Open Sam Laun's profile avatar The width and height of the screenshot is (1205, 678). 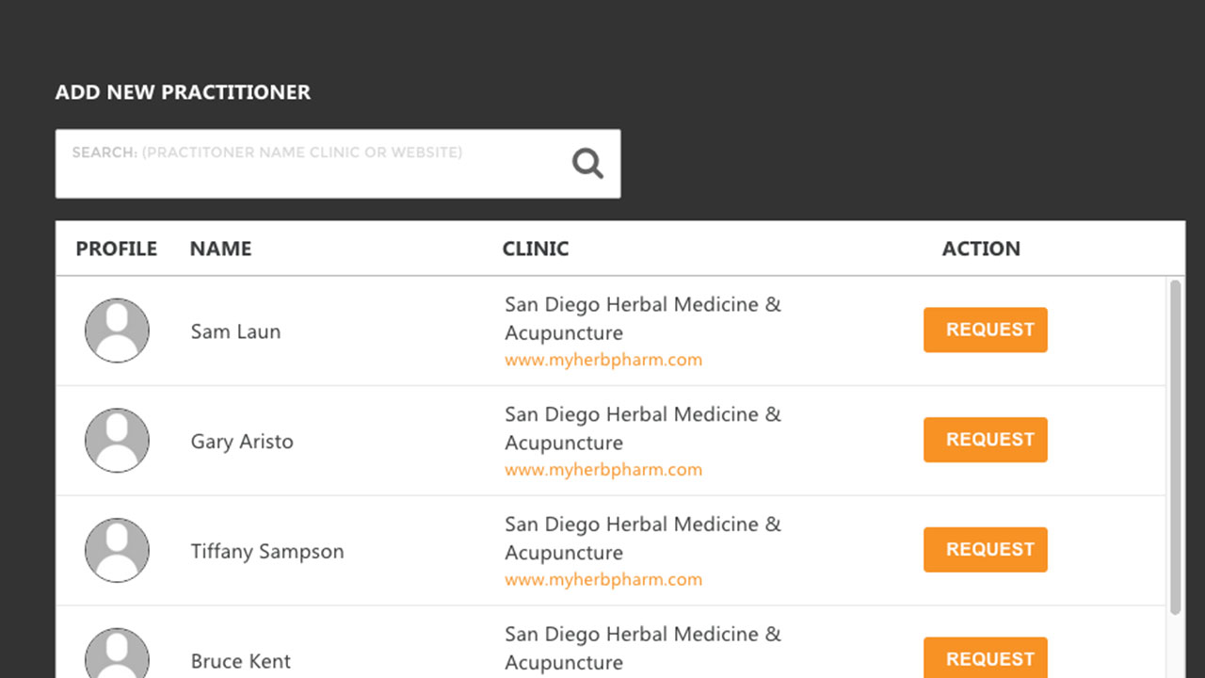point(117,331)
